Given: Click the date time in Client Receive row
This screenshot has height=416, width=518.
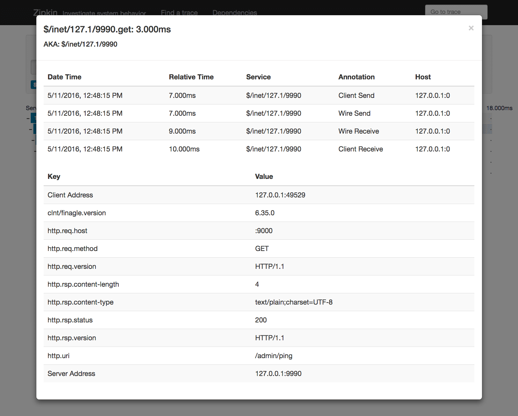Looking at the screenshot, I should pyautogui.click(x=85, y=149).
